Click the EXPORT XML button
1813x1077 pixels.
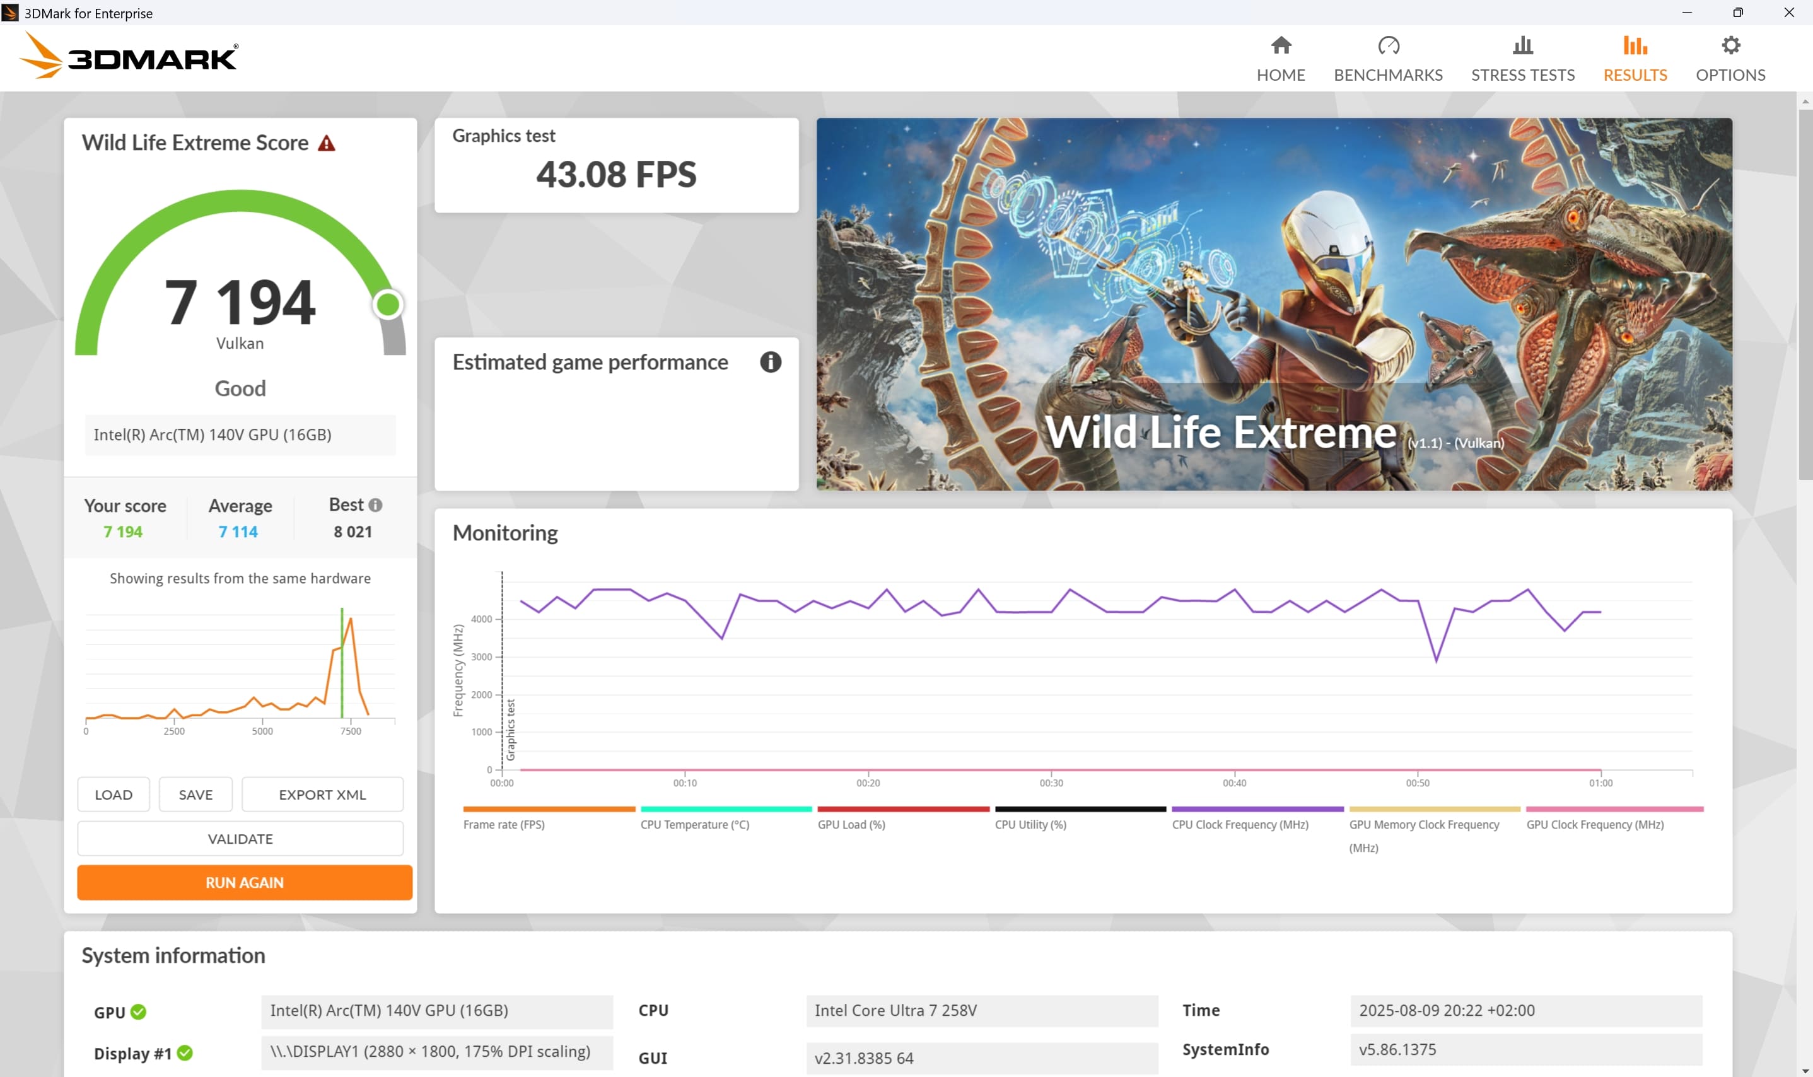pyautogui.click(x=322, y=795)
